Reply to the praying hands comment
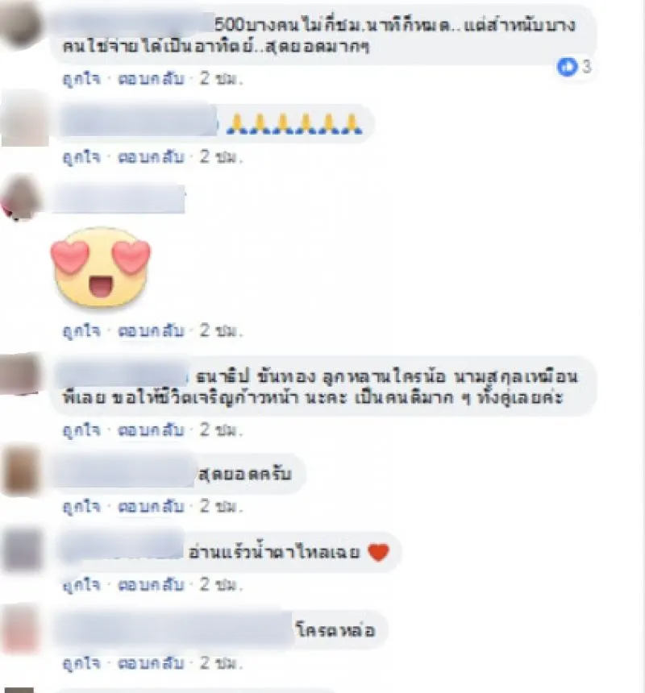 pos(151,157)
